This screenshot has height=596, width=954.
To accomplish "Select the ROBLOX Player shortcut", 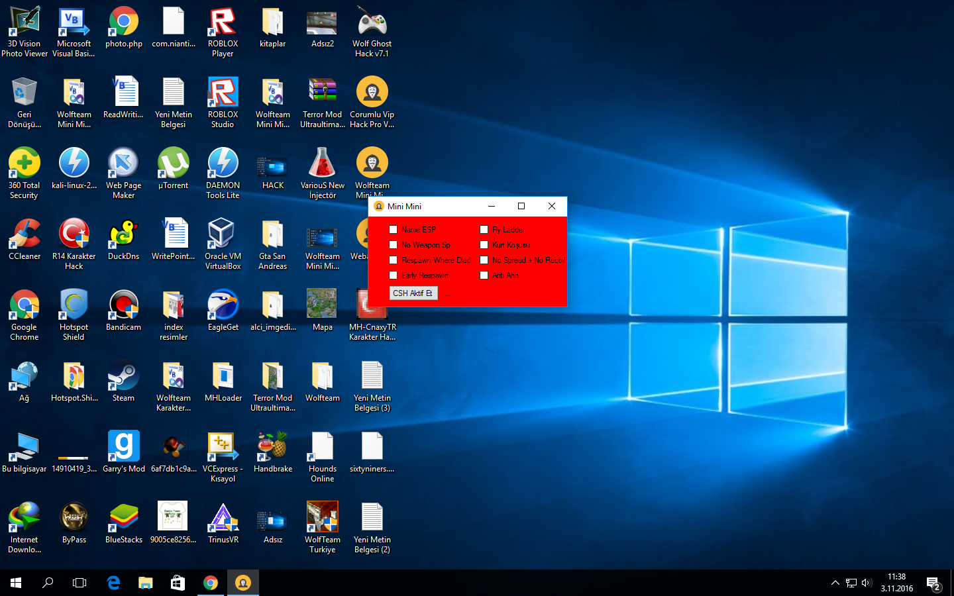I will click(x=223, y=32).
